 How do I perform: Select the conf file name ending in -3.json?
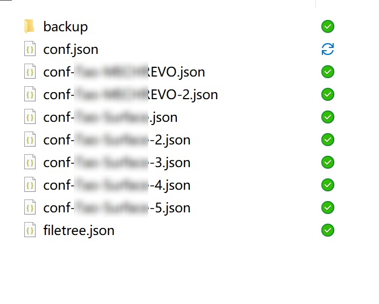pos(116,163)
